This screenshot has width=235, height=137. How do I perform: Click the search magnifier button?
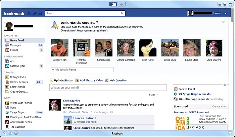click(122, 13)
